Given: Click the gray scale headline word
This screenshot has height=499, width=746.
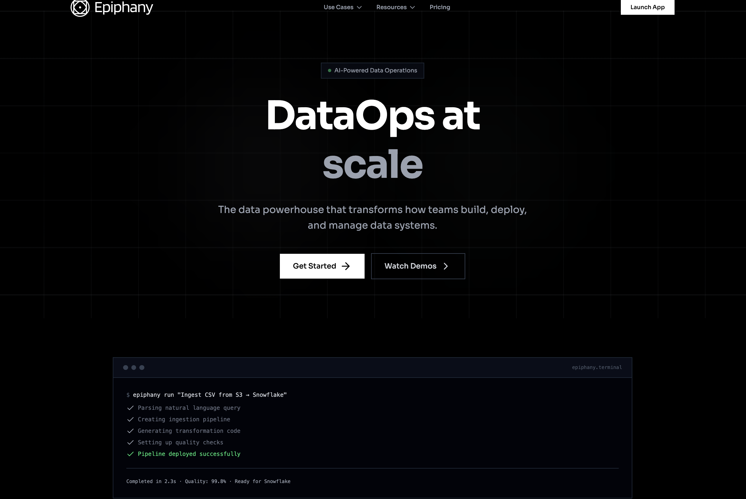Looking at the screenshot, I should (x=373, y=164).
